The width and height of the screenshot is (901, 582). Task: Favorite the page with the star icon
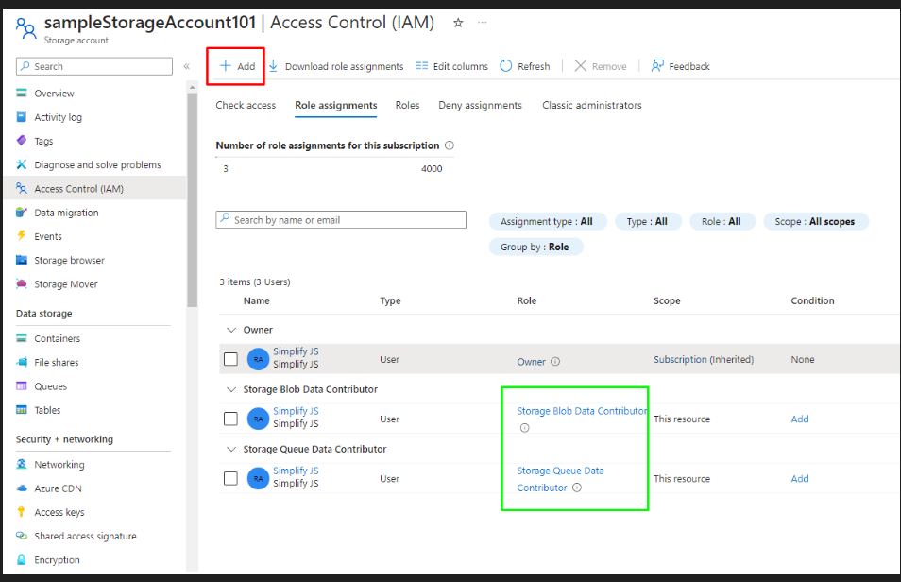(x=458, y=23)
